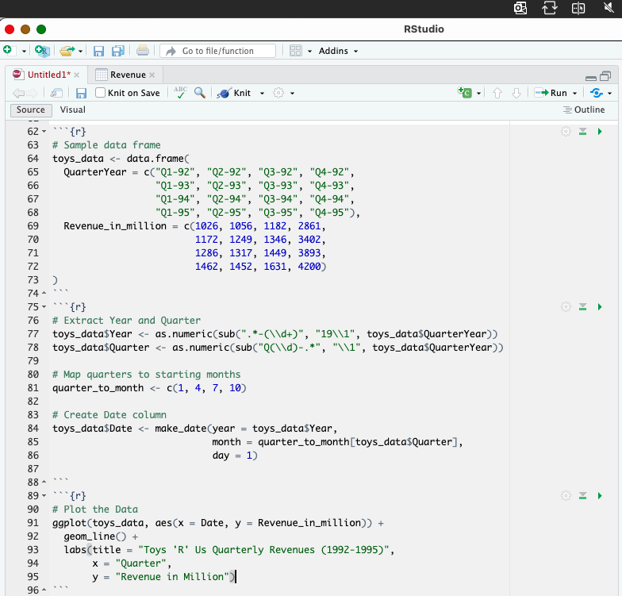Collapse the chunk at line 89

44,495
